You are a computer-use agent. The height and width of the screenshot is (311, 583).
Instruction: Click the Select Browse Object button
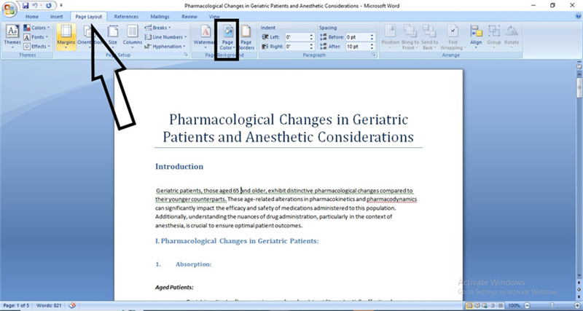[x=579, y=288]
